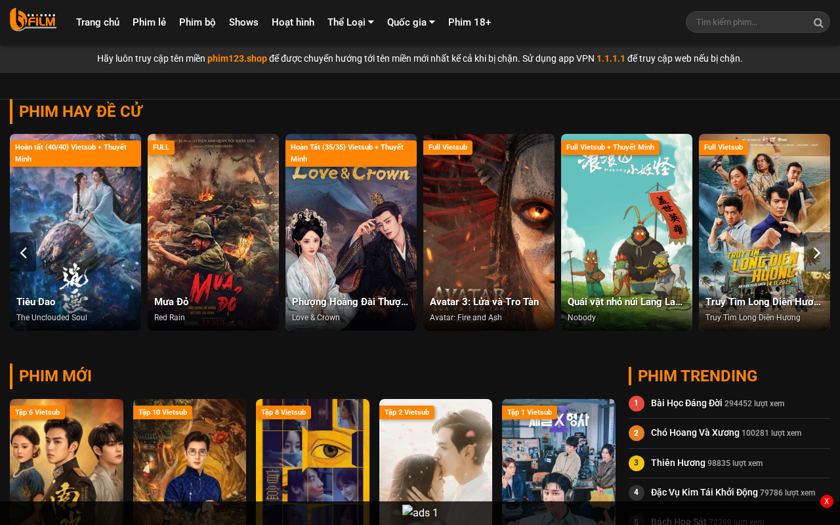Image resolution: width=840 pixels, height=525 pixels.
Task: Open the Nobody movie poster
Action: (627, 232)
